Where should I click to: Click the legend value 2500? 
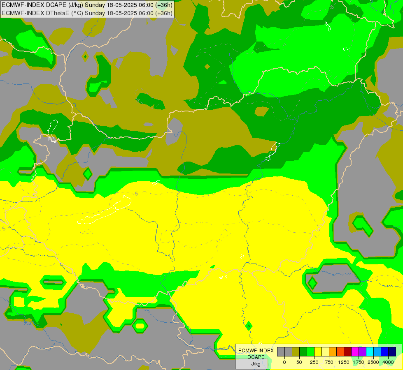[x=373, y=362]
